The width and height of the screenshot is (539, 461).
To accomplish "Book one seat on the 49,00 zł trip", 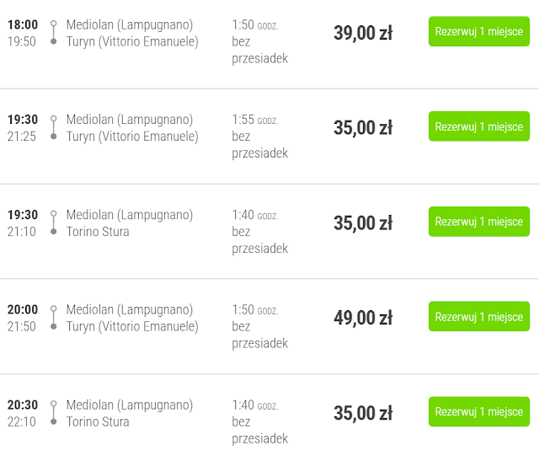I will (478, 317).
